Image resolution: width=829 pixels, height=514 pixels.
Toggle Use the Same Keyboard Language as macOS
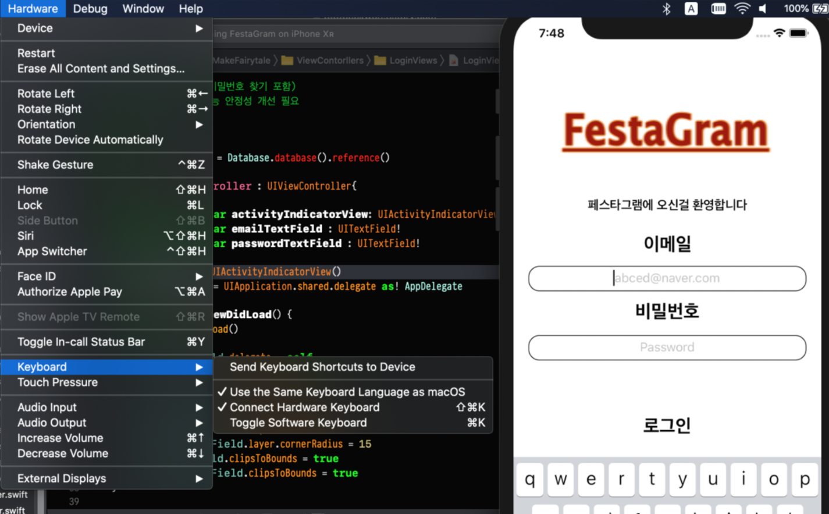click(353, 392)
